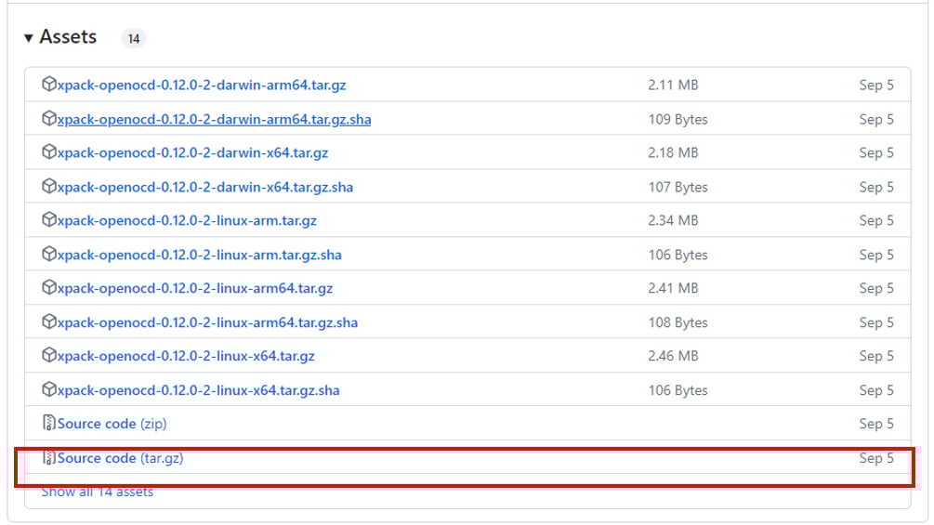Open xpack-openocd-0.12.0-2-linux-arm.tar.gz.sha link
Screen dimensions: 934x525
200,256
